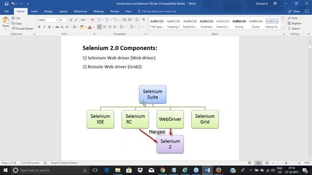The width and height of the screenshot is (312, 175).
Task: Decrease paragraph indent
Action: coord(124,19)
